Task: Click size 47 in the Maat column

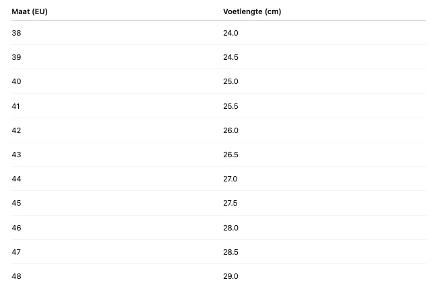Action: click(x=17, y=252)
